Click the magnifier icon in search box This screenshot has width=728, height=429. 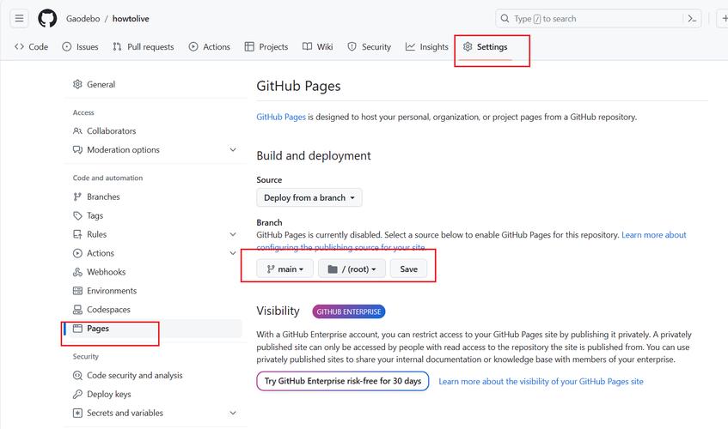click(x=505, y=19)
